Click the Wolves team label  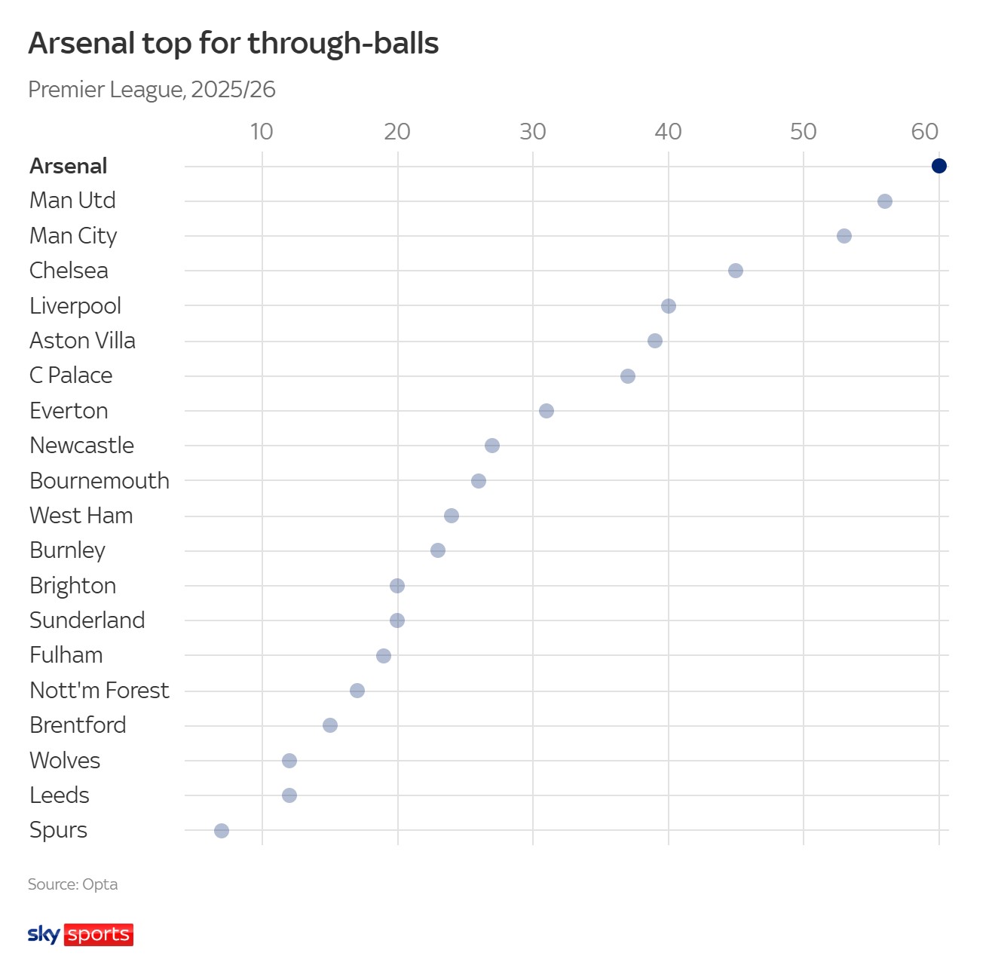[x=65, y=760]
